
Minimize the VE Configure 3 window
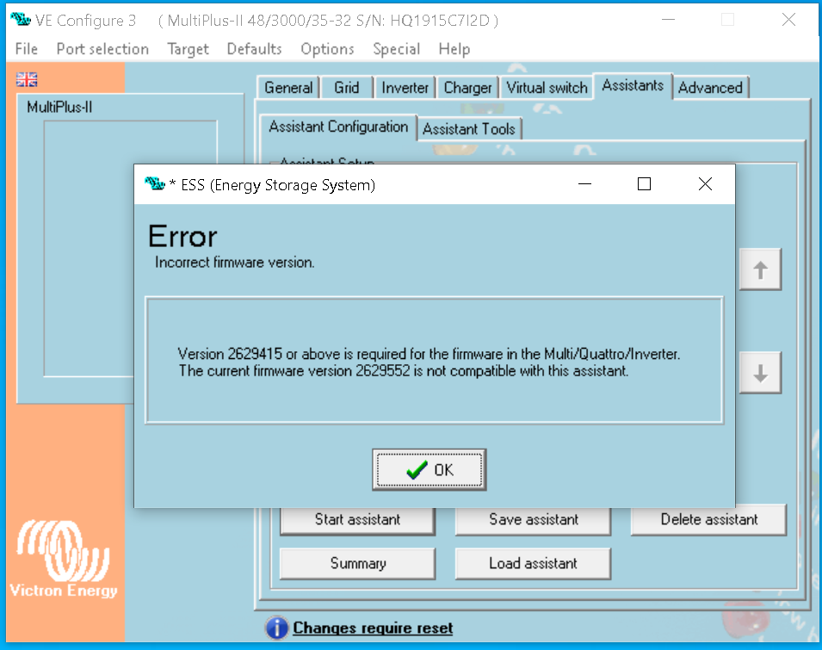[668, 20]
